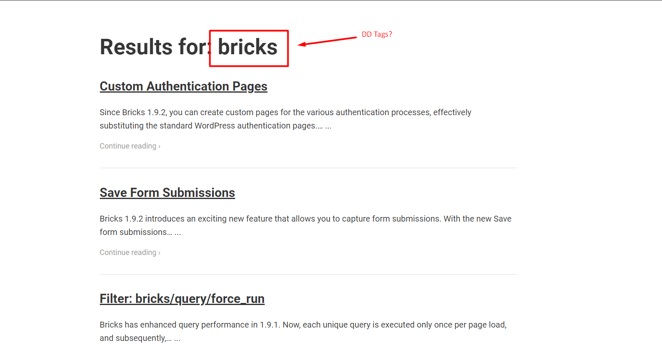Click the red arrow annotation

tap(327, 41)
